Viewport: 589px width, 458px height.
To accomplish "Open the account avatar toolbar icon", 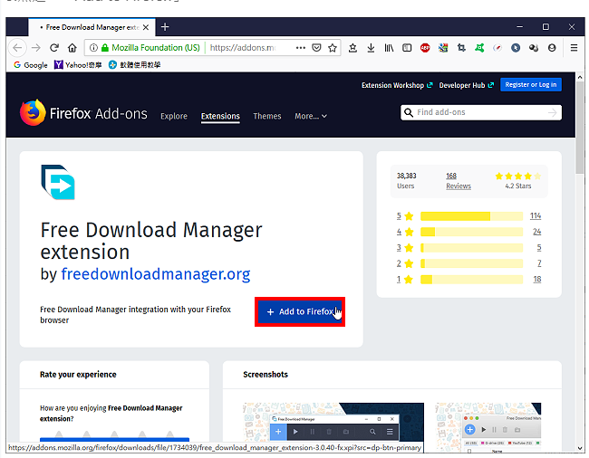I will (552, 48).
